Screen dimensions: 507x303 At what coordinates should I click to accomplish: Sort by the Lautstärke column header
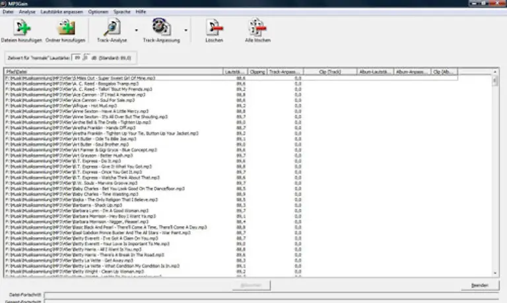[x=236, y=72]
